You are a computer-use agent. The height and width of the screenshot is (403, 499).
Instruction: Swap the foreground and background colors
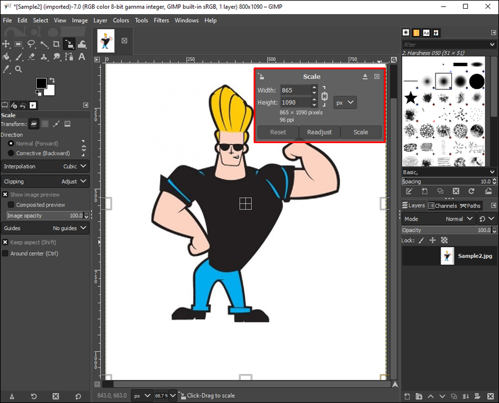click(x=52, y=80)
